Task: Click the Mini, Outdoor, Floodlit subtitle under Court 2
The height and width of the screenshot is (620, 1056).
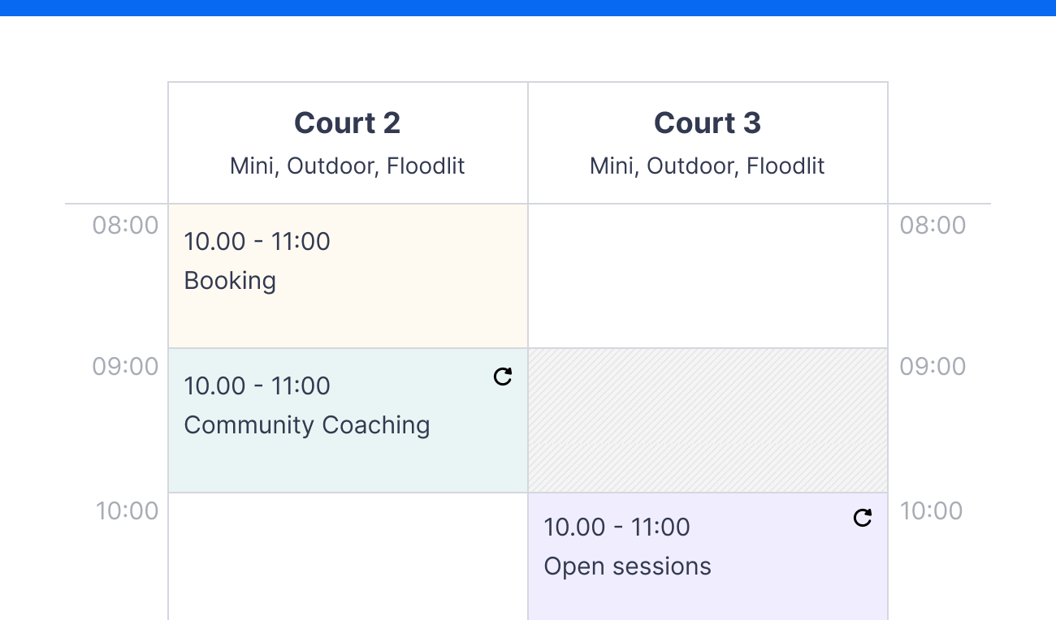Action: [x=346, y=166]
